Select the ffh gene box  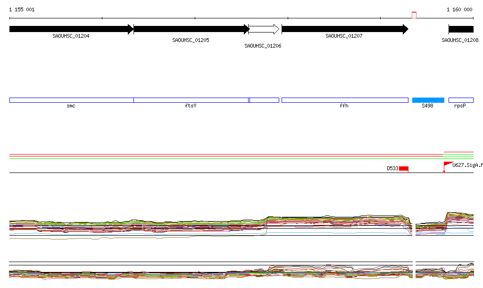point(344,100)
